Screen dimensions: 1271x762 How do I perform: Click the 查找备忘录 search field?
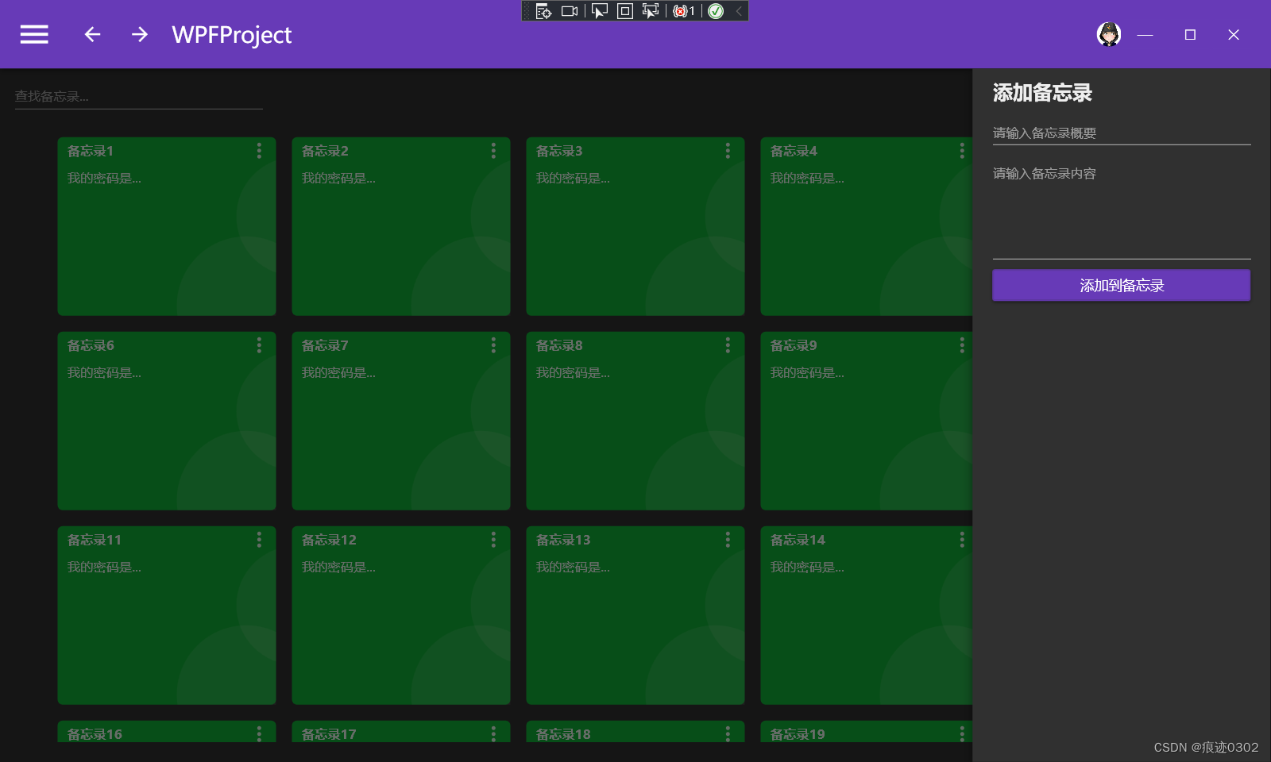[138, 95]
